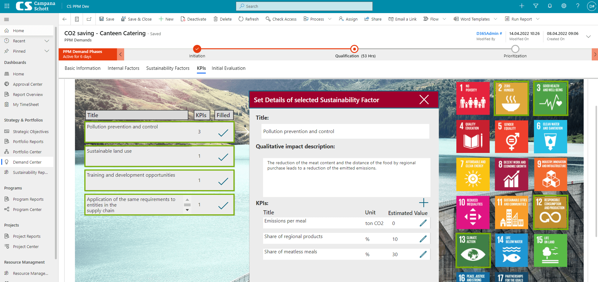
Task: Select the Quality Education SDG tile
Action: point(473,136)
